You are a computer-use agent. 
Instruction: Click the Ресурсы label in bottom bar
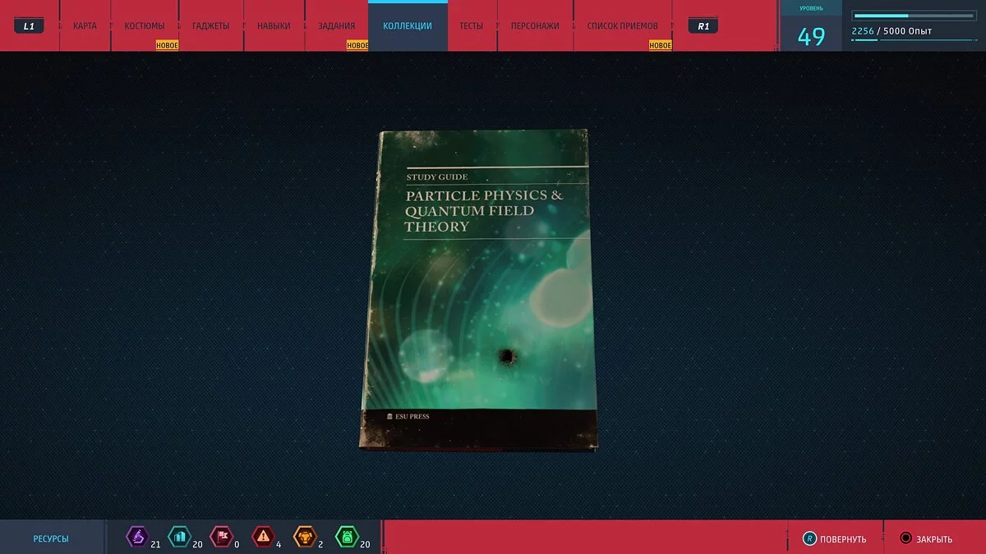(51, 539)
